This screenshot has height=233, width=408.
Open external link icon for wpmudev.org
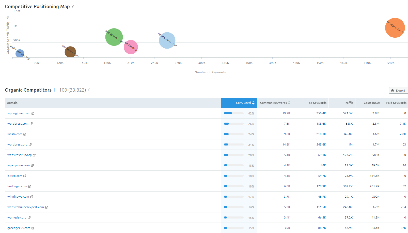pos(29,218)
